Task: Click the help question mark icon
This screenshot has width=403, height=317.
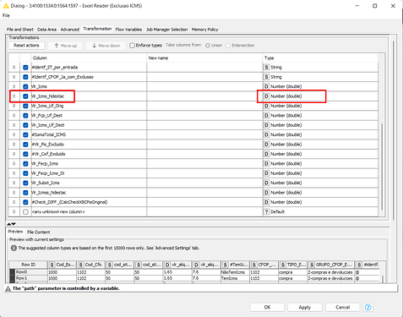Action: (368, 307)
